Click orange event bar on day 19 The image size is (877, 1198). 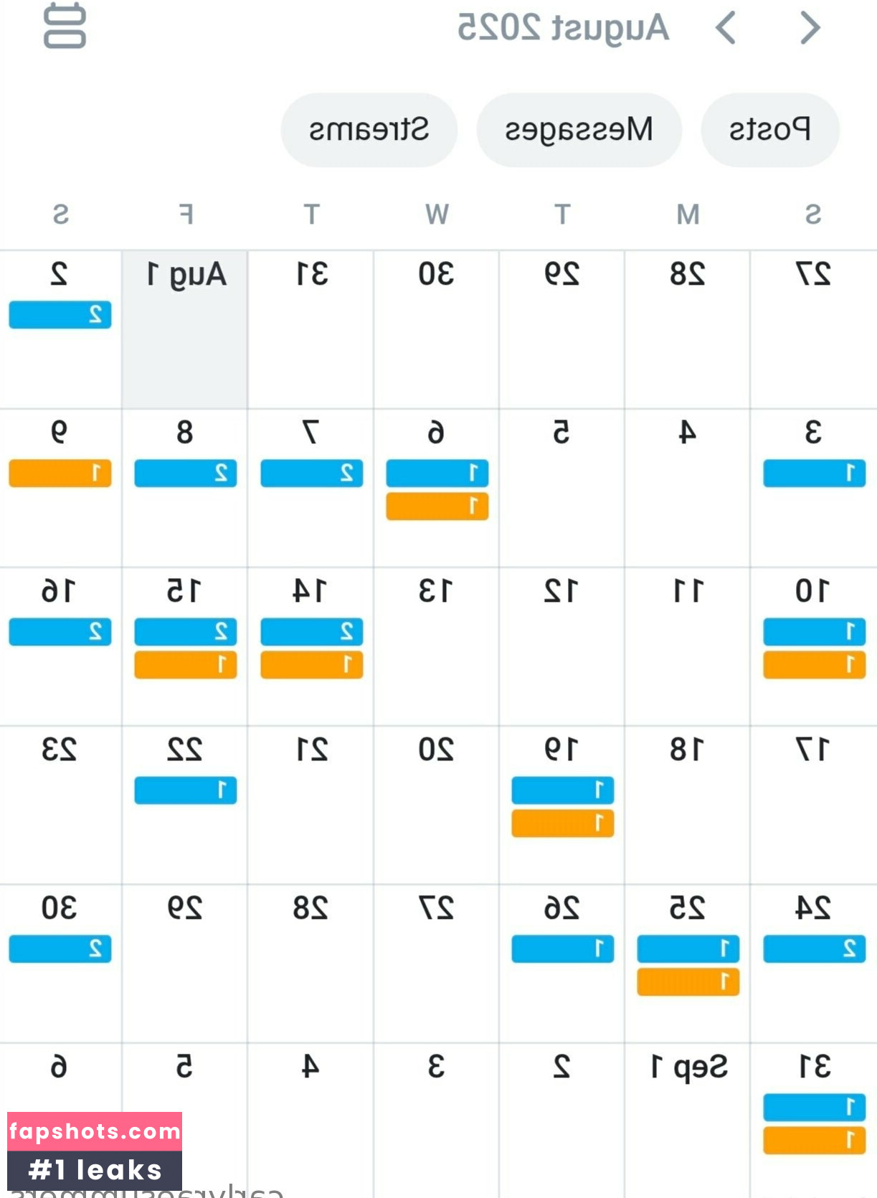pos(563,824)
